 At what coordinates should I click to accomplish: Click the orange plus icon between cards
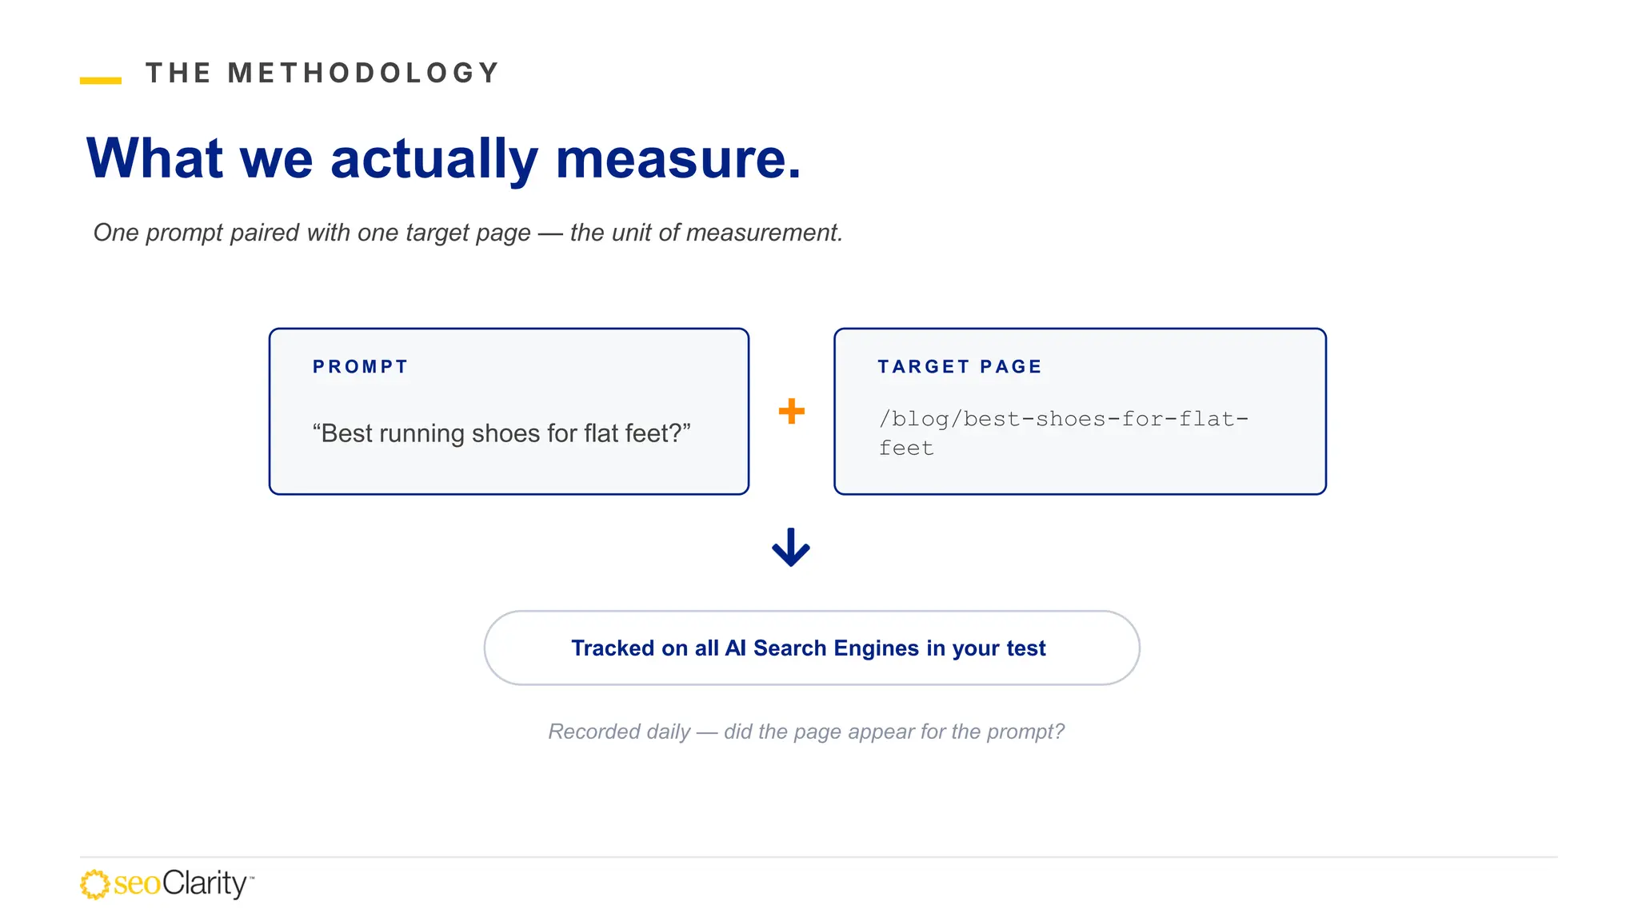pyautogui.click(x=791, y=411)
